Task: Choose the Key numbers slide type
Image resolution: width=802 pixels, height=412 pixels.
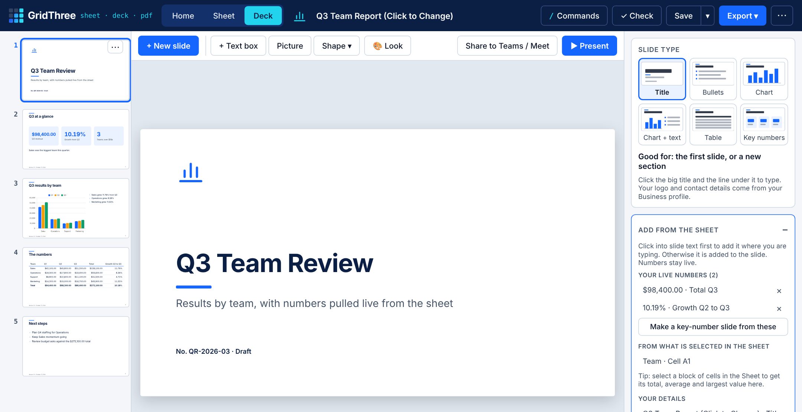Action: click(x=764, y=124)
